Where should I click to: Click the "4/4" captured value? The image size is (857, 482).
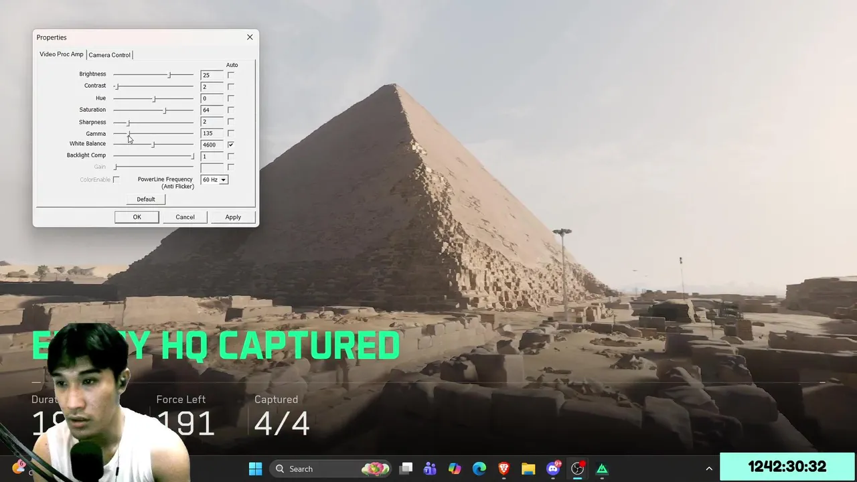(x=281, y=424)
